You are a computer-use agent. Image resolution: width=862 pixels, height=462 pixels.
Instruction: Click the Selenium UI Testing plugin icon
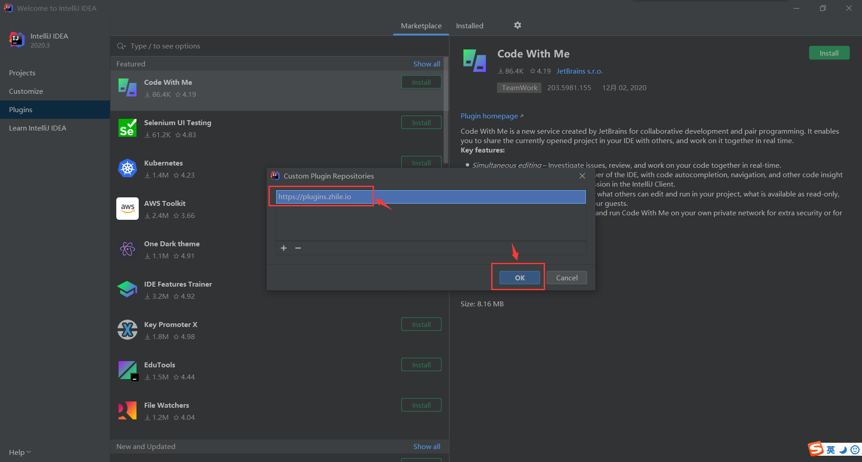click(x=128, y=128)
